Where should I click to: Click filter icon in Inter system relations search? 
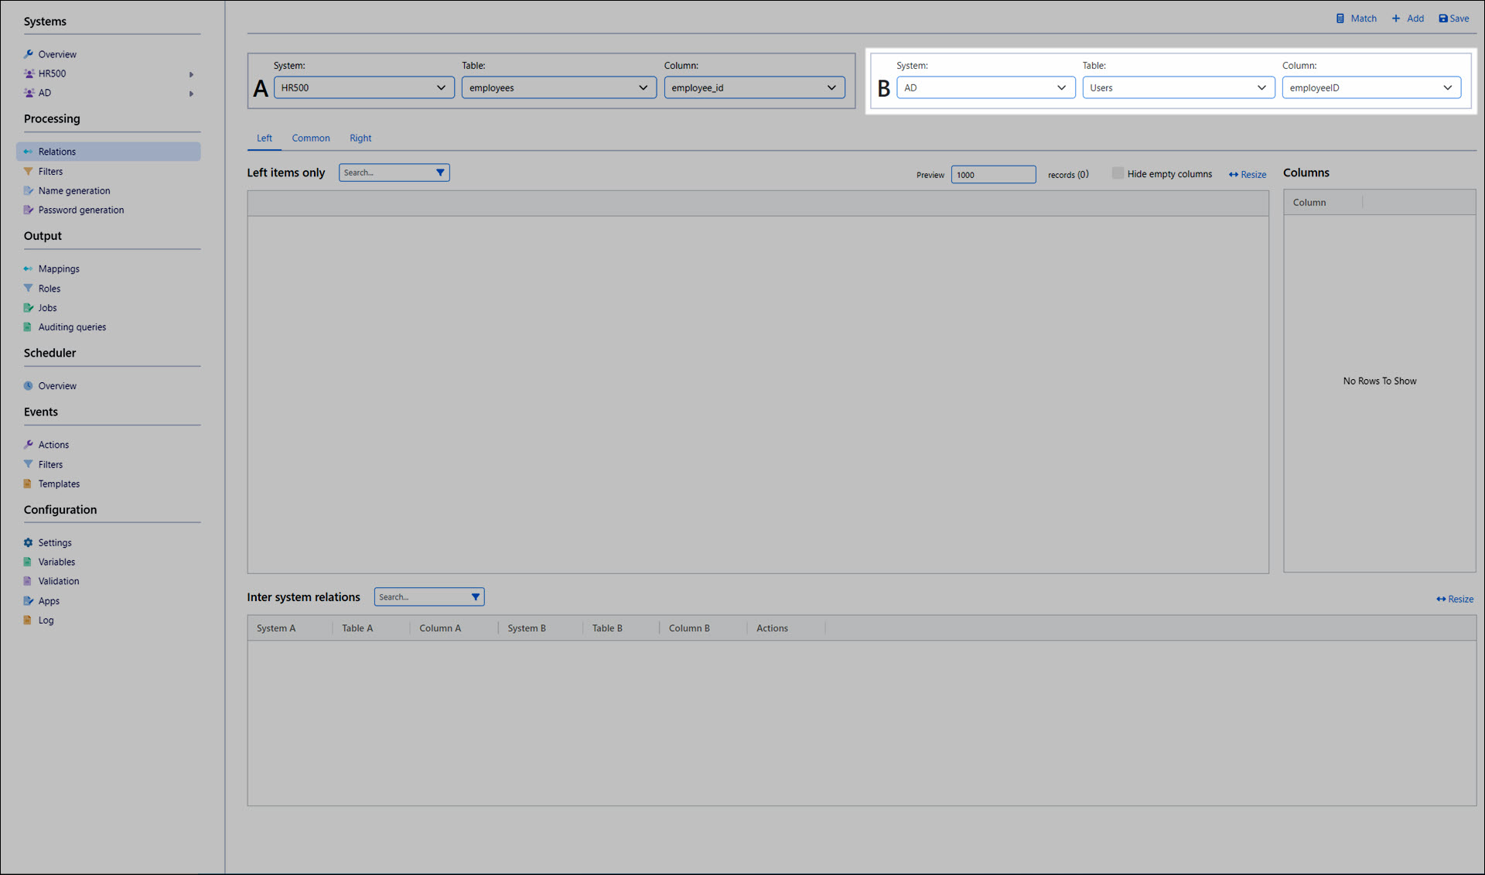(x=476, y=597)
